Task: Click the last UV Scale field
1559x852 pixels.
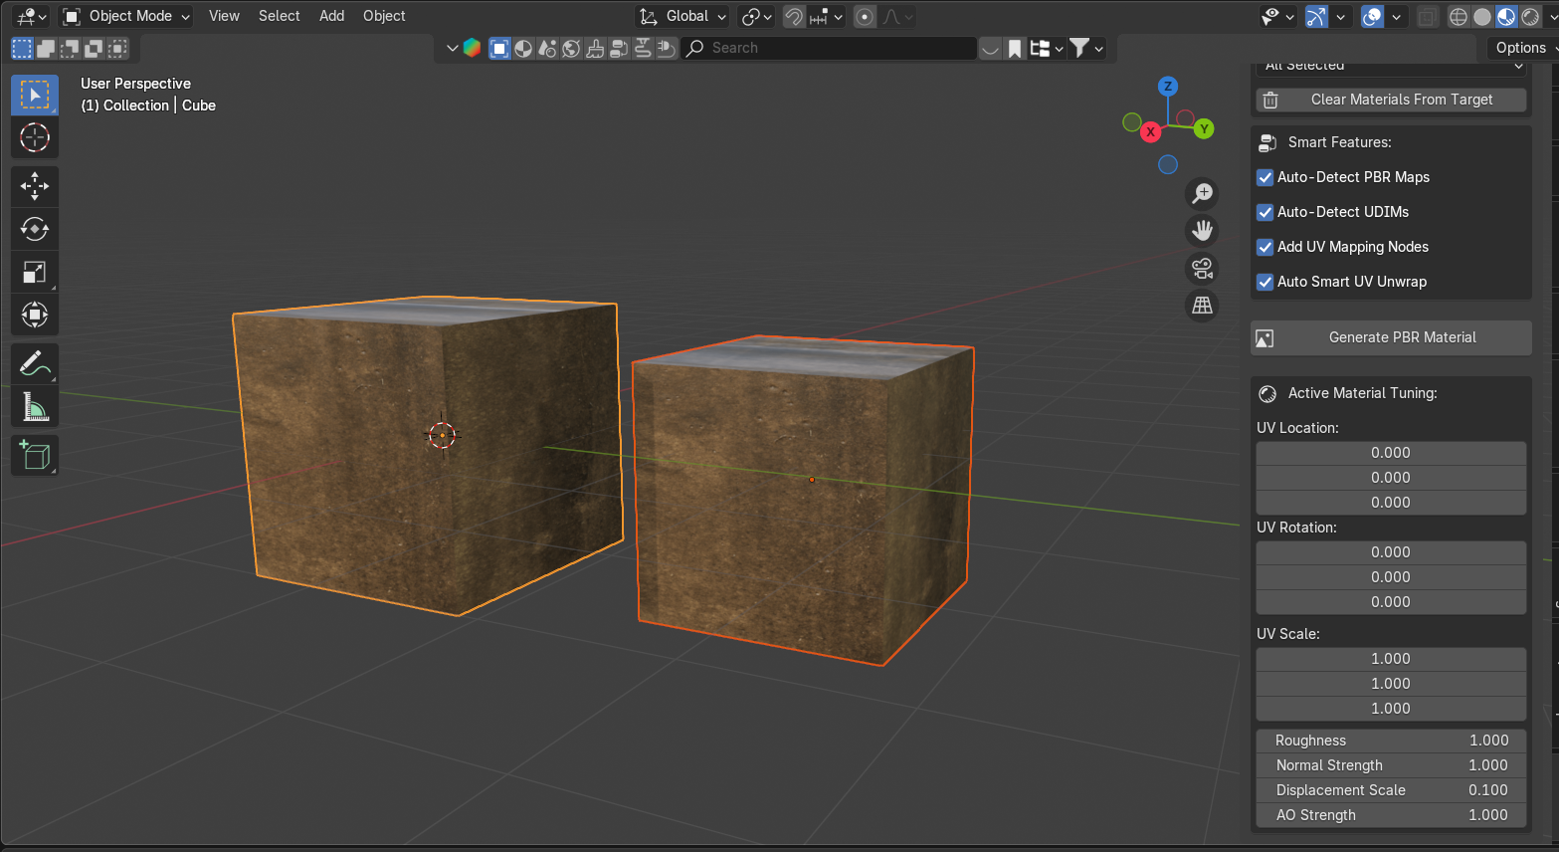Action: click(1391, 709)
